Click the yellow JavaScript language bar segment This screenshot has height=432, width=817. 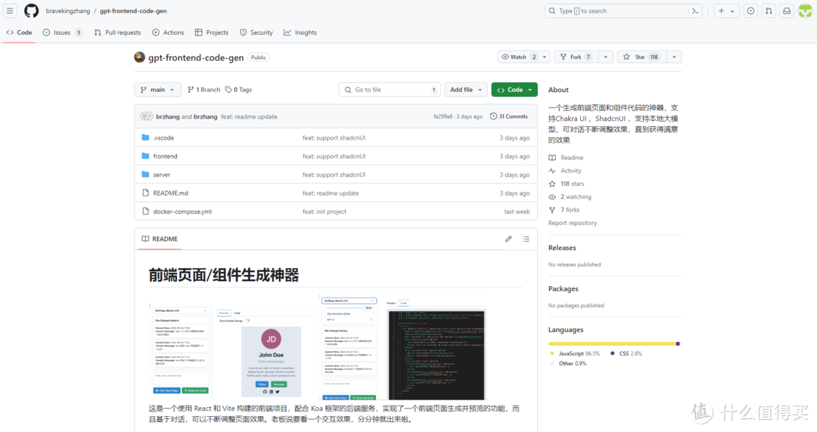click(612, 344)
